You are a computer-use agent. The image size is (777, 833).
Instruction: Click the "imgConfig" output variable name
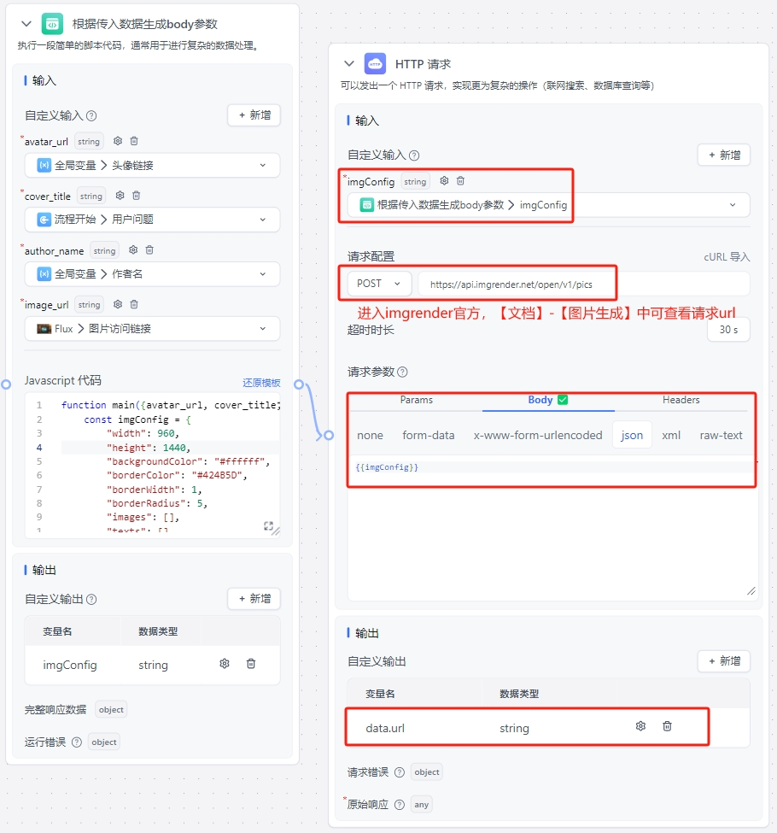pos(69,666)
